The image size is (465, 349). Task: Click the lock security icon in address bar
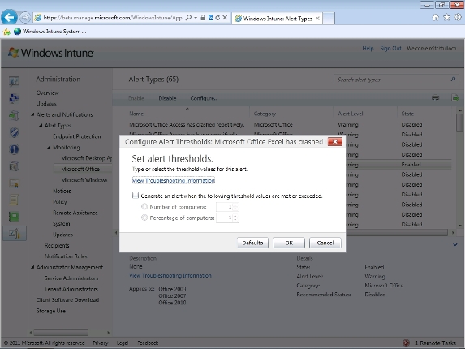(x=203, y=18)
